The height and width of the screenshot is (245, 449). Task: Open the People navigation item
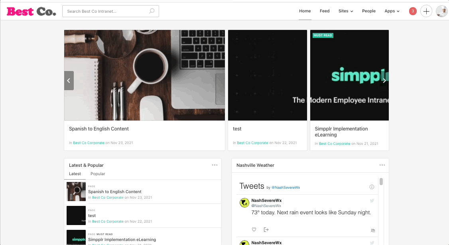[369, 11]
